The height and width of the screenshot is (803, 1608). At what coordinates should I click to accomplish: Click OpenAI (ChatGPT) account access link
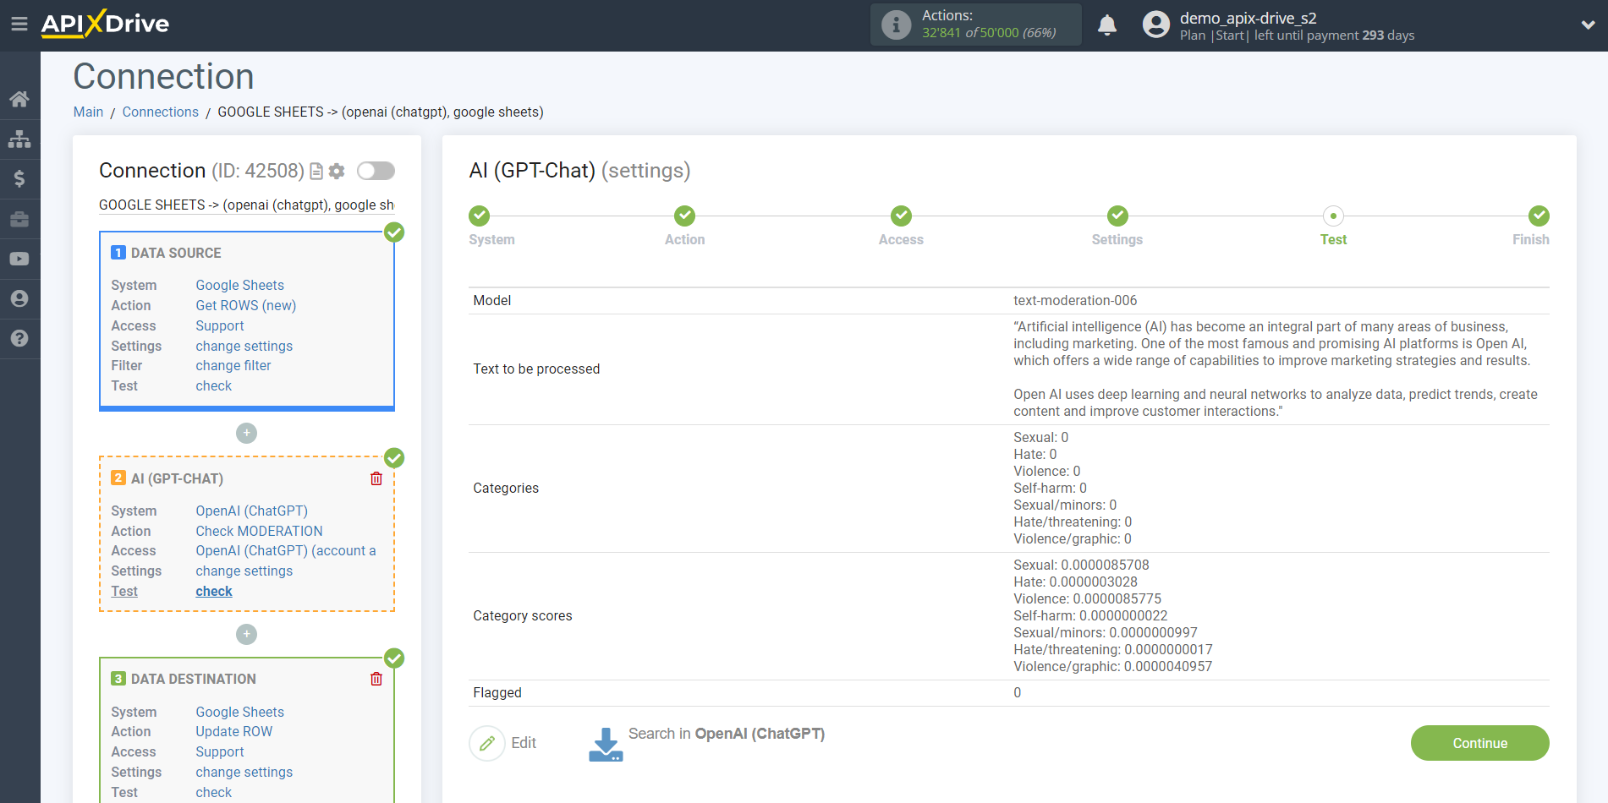coord(286,550)
